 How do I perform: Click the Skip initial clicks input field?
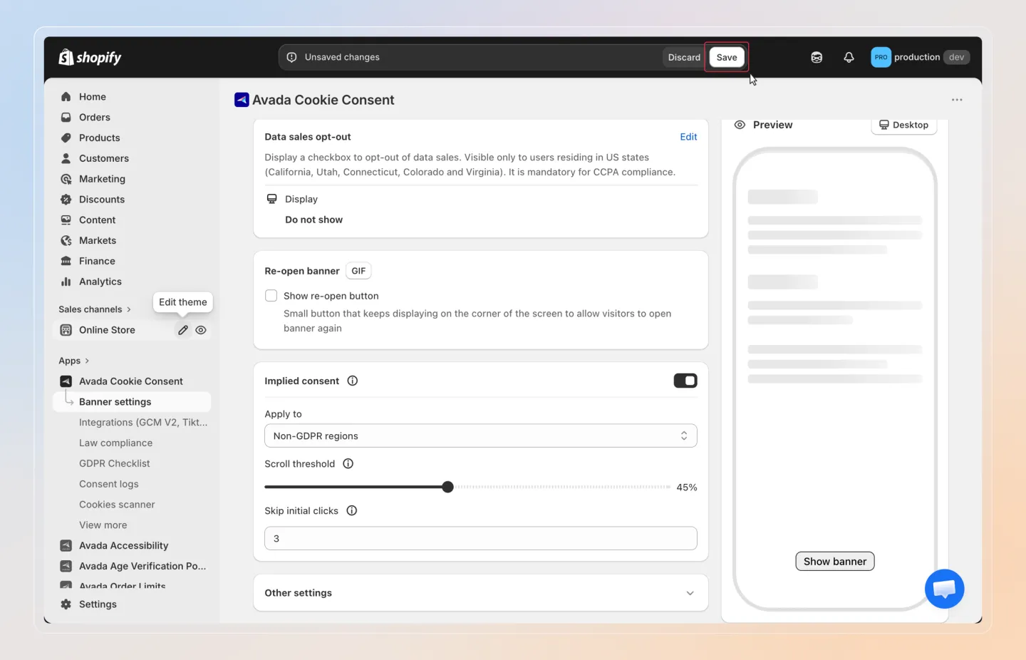click(x=480, y=538)
